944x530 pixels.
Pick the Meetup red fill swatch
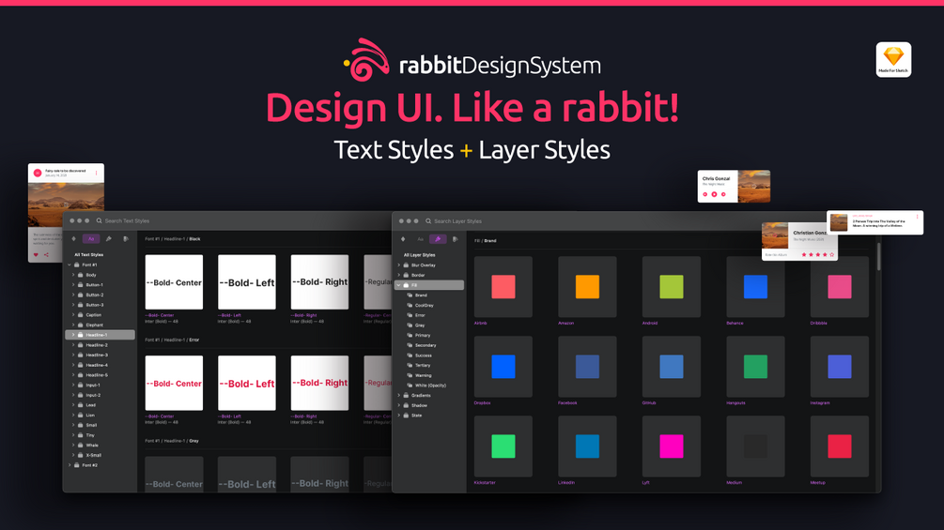839,447
